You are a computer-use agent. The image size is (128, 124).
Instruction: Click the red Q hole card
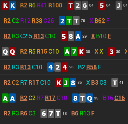tap(12, 51)
